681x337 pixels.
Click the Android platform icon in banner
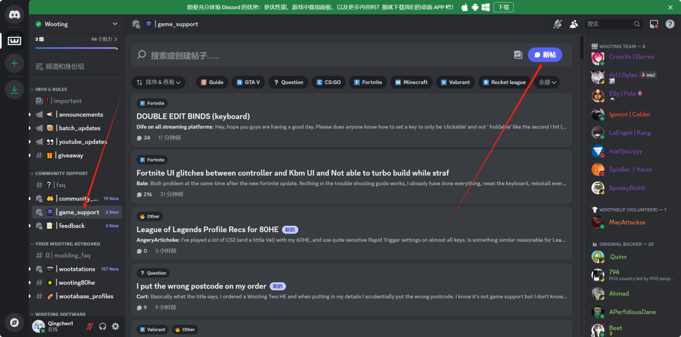pos(475,7)
